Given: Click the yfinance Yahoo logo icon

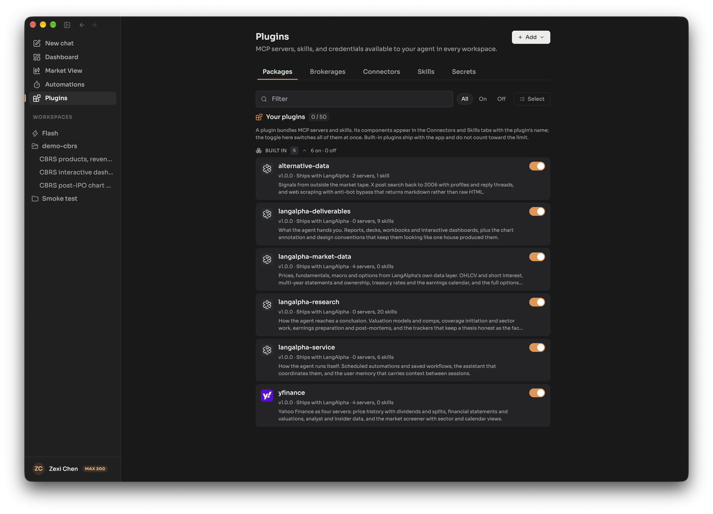Looking at the screenshot, I should coord(267,395).
